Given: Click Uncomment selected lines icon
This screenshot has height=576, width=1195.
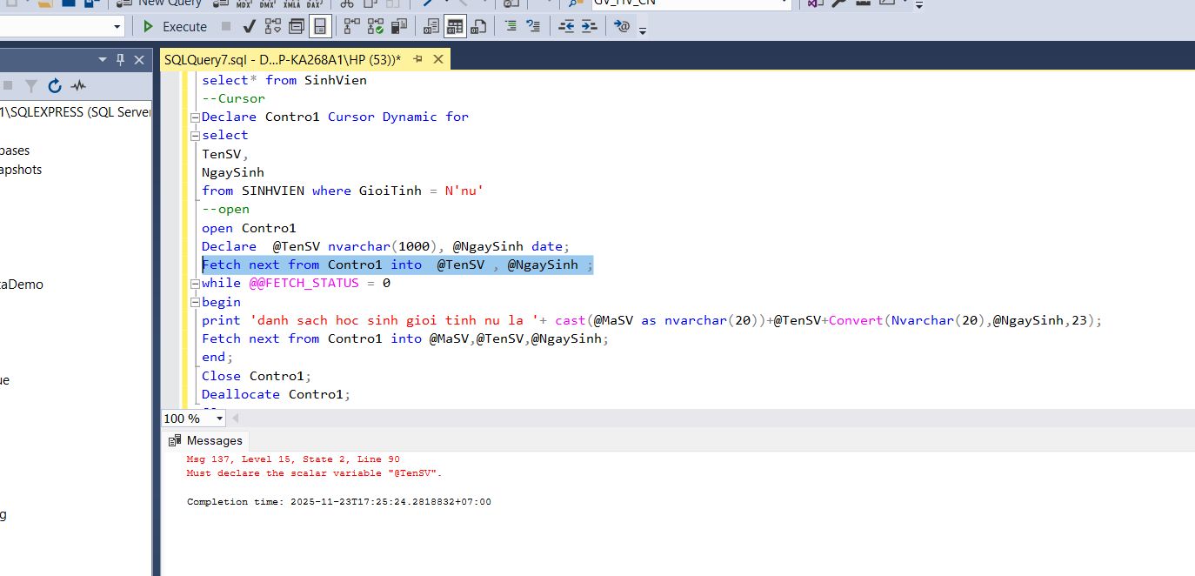Looking at the screenshot, I should click(533, 27).
